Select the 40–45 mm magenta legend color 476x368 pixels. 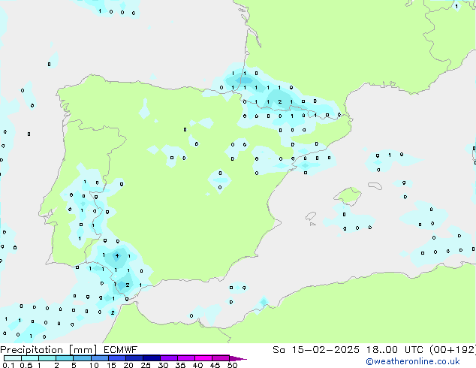(203, 358)
